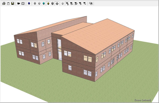This screenshot has height=103, width=159.
Task: Click the overlapping windows icon
Action: (x=91, y=3)
